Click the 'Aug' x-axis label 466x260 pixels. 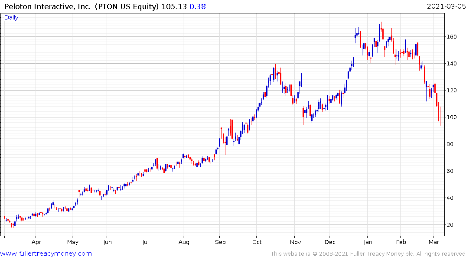pyautogui.click(x=184, y=242)
